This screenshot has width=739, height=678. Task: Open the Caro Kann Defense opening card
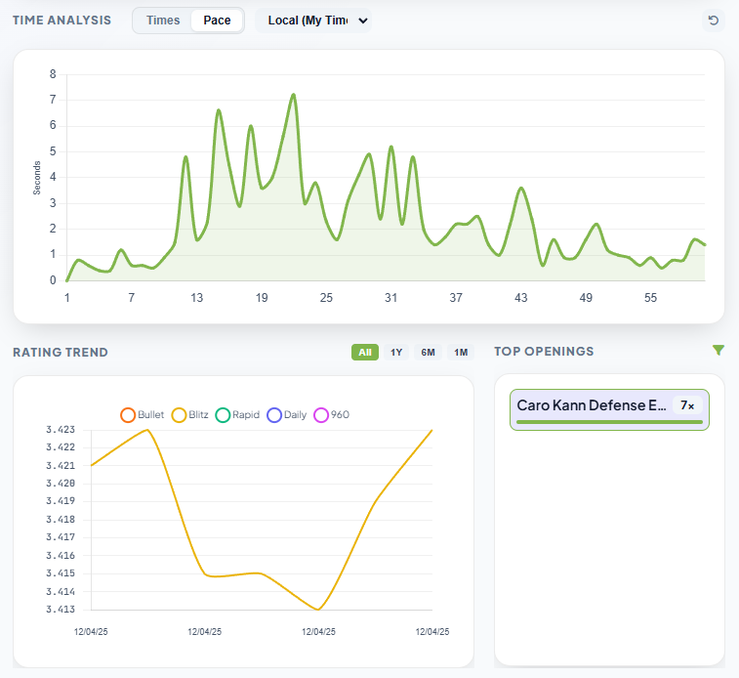(591, 405)
